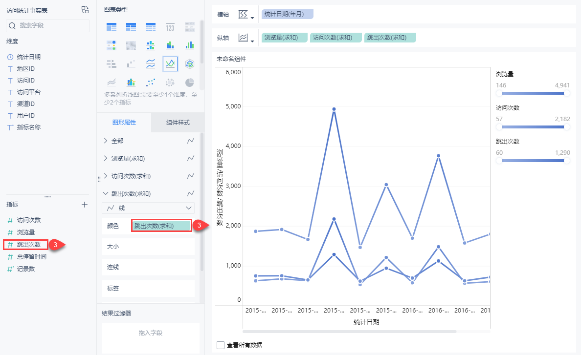Switch to the 图形属性 tab
Image resolution: width=581 pixels, height=355 pixels.
pos(124,123)
